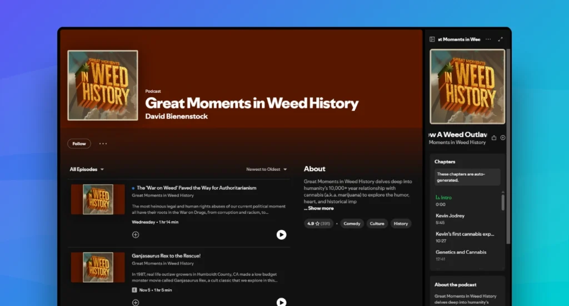Click the Now Playing panel cover art
Viewport: 569px width, 306px height.
pos(467,86)
